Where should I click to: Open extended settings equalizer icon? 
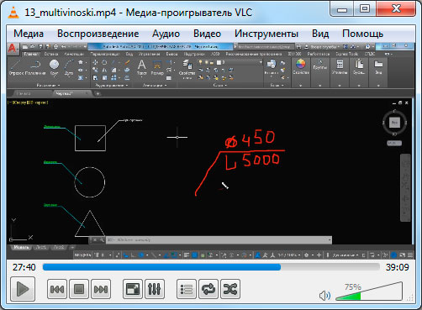tap(155, 289)
